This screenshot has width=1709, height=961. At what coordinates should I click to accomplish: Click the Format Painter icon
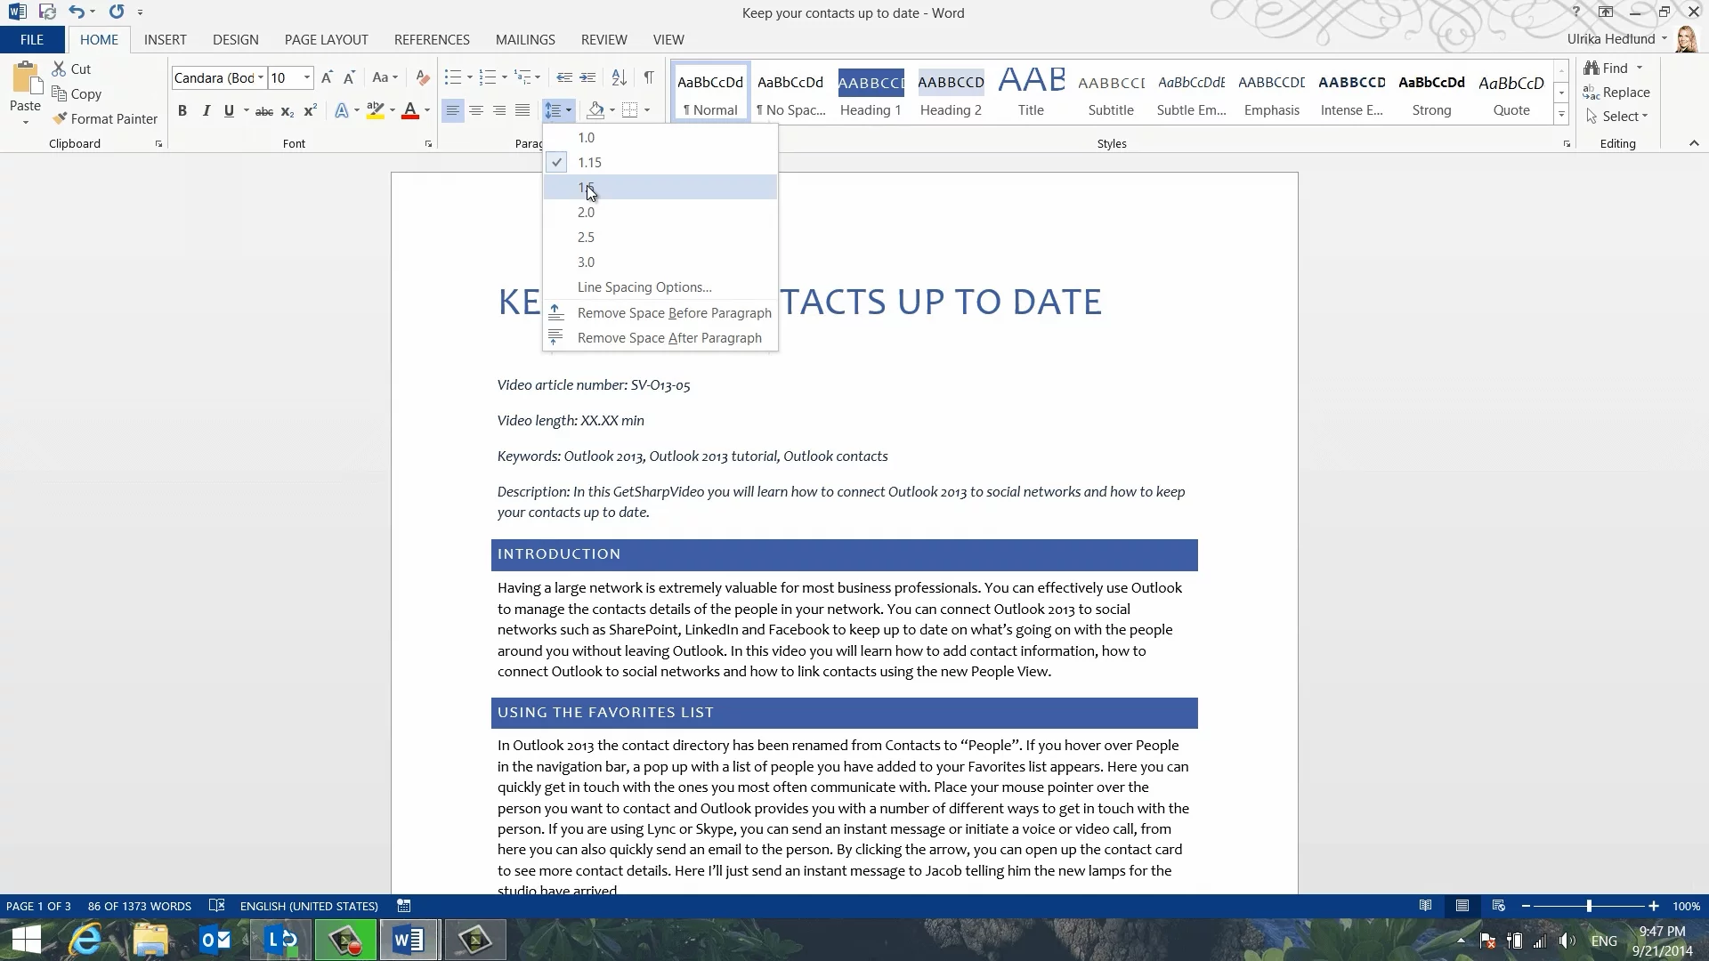[x=60, y=118]
